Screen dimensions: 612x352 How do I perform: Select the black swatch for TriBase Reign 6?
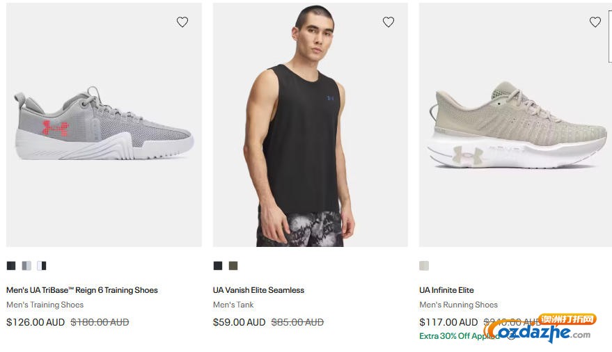click(x=11, y=266)
